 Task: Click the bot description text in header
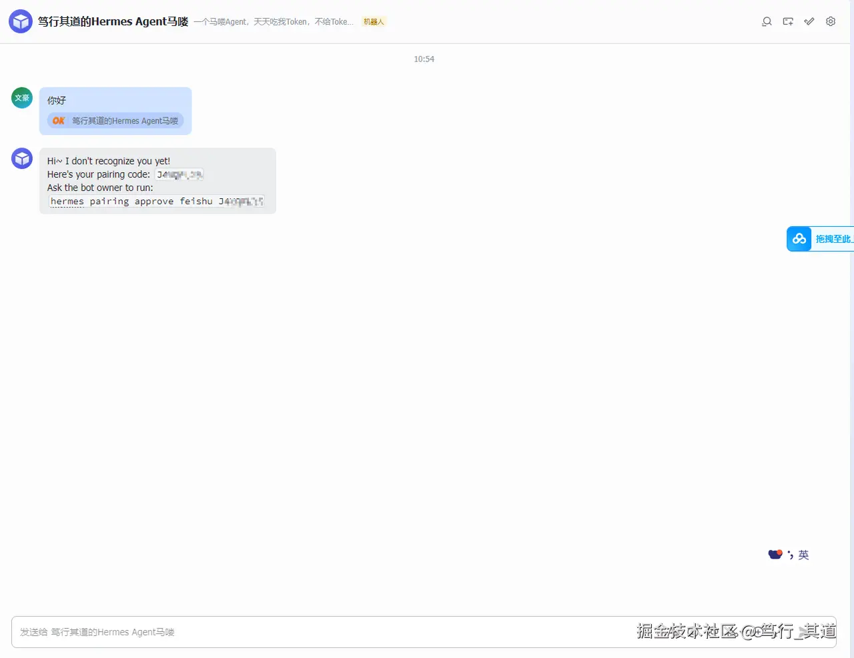(274, 22)
